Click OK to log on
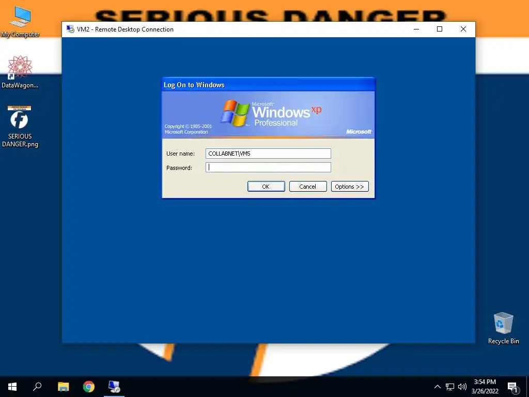The width and height of the screenshot is (529, 397). click(x=266, y=186)
